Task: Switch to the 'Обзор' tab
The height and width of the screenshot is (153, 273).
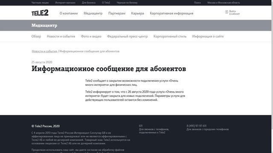Action: coord(36,37)
